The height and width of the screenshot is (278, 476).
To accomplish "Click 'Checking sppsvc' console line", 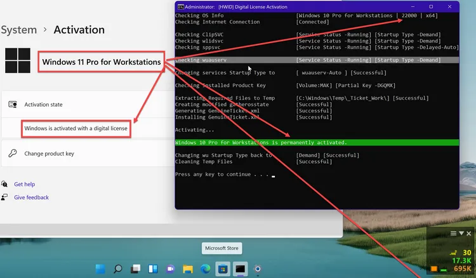I will [x=197, y=48].
